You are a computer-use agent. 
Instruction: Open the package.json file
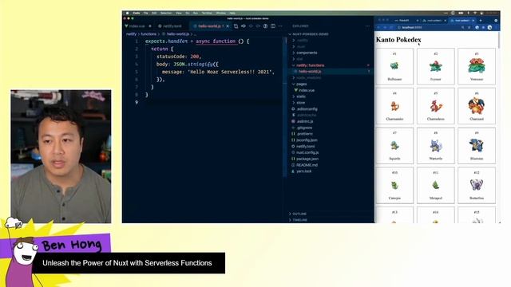[x=305, y=159]
